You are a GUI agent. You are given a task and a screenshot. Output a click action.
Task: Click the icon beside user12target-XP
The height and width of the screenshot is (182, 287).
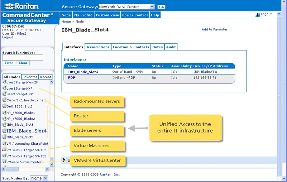4,88
